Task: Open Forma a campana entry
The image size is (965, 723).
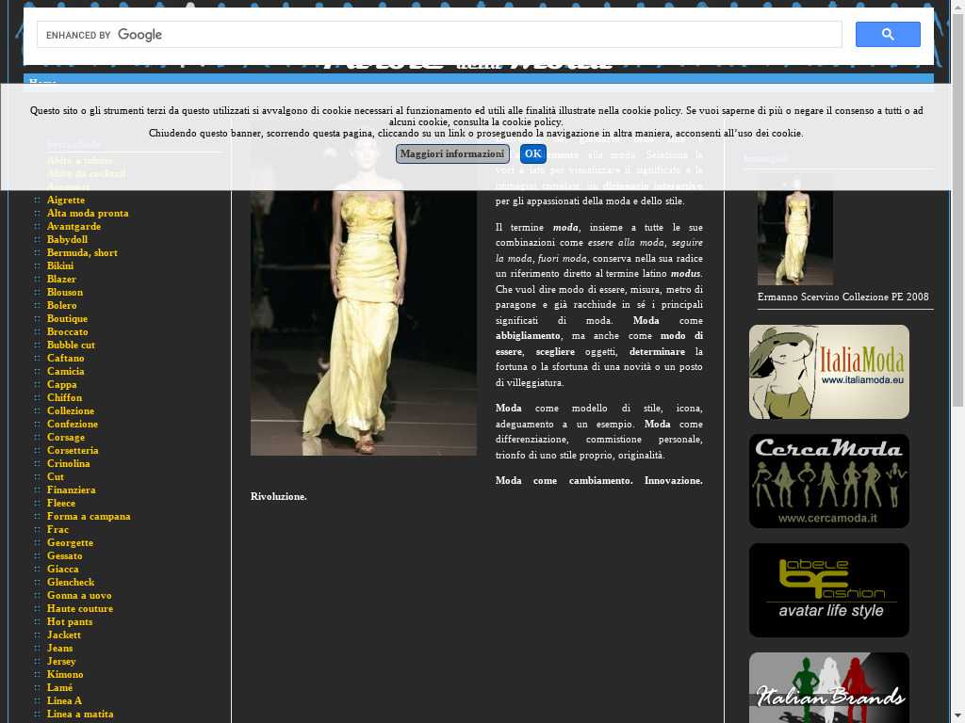Action: coord(89,517)
